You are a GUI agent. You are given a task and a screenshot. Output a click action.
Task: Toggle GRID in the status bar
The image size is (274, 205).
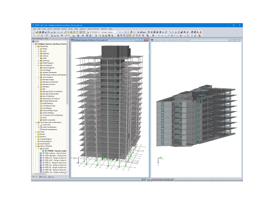coord(149,180)
